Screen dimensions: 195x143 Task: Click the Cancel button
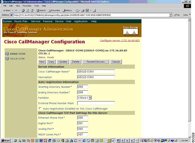click(116, 62)
